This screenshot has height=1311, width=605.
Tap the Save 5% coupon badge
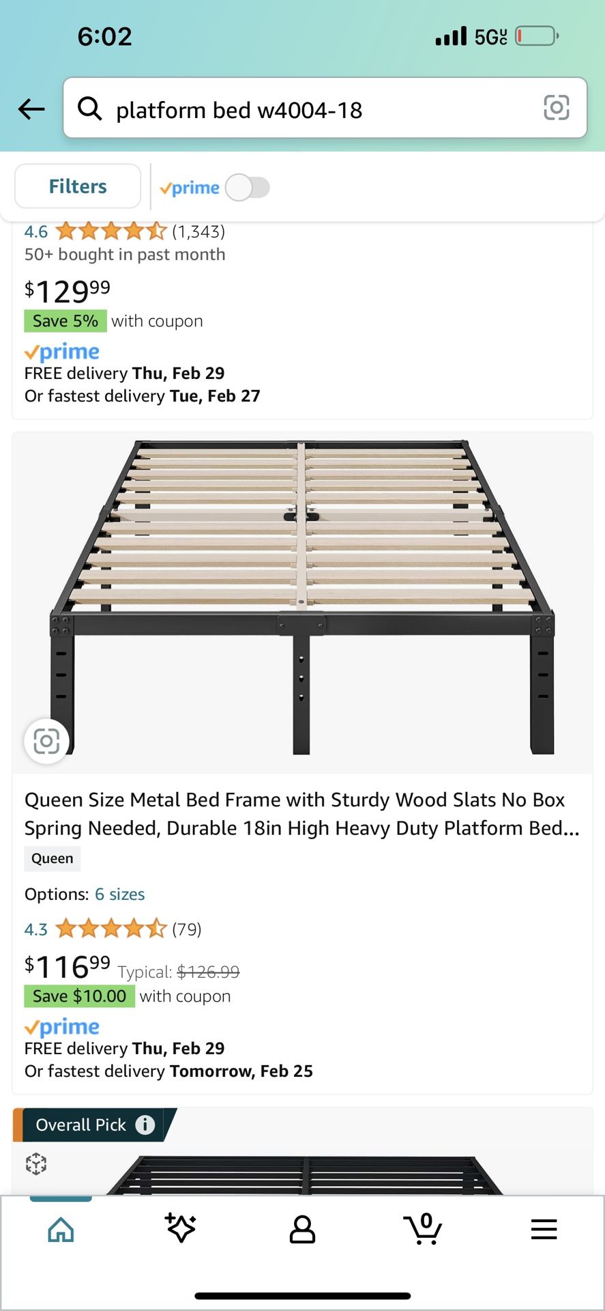pos(65,321)
